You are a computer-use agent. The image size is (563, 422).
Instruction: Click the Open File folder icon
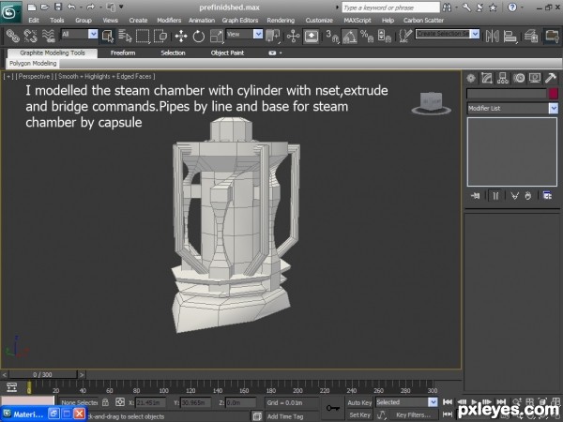[x=44, y=8]
